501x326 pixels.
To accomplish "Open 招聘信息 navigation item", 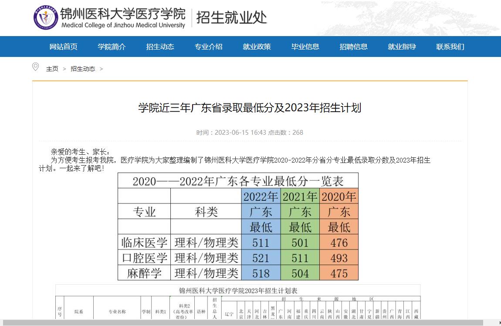I will (x=353, y=47).
